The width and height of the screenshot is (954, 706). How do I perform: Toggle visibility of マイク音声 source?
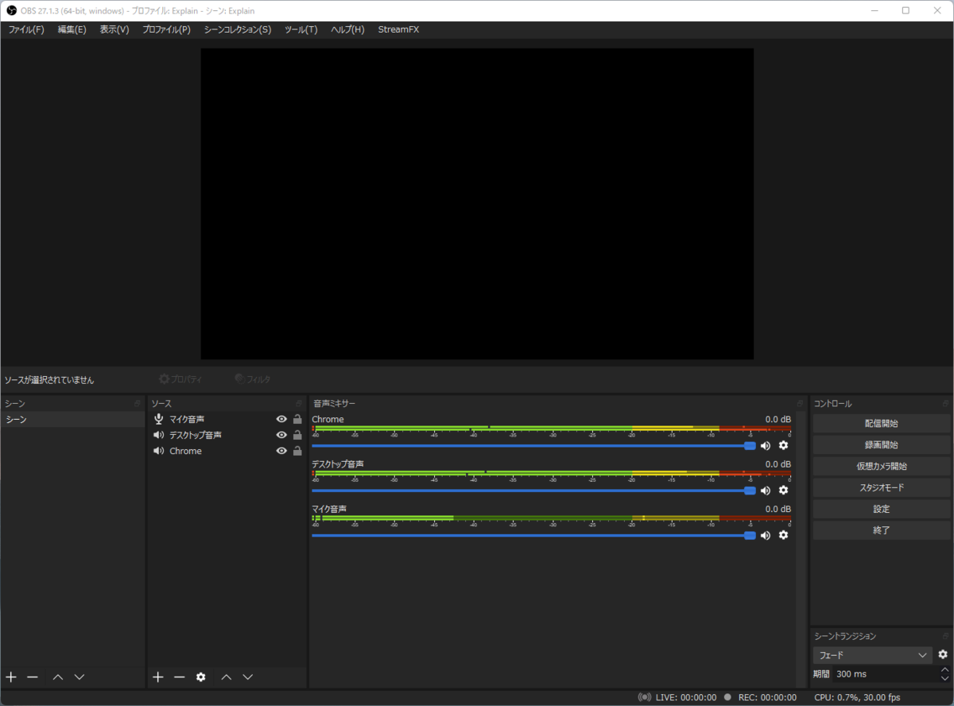(281, 418)
